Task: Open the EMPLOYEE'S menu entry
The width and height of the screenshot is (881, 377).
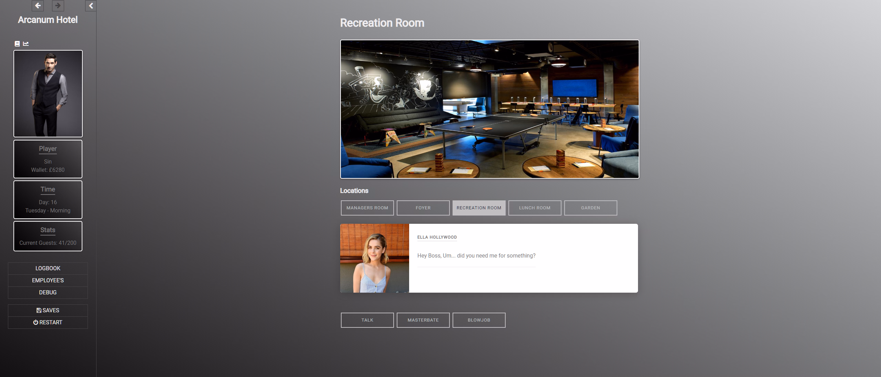Action: 48,280
